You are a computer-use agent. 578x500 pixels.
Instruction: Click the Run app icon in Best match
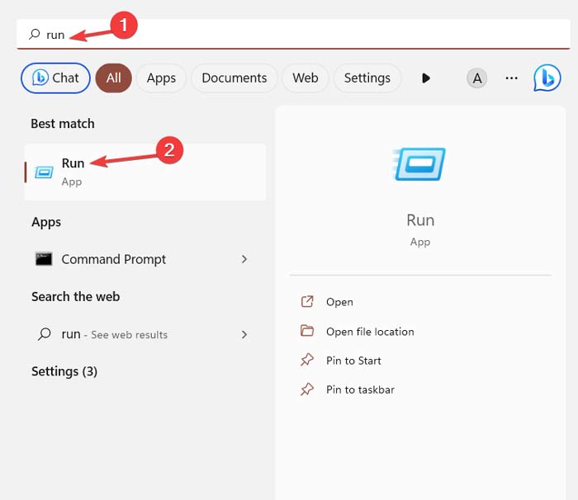point(44,172)
